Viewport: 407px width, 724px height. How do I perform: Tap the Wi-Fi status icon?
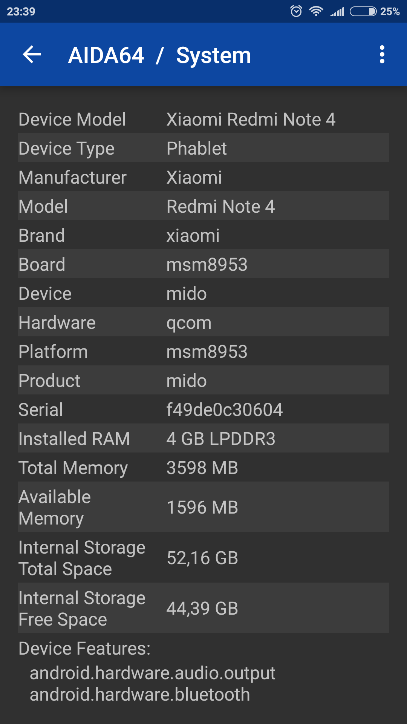[316, 11]
